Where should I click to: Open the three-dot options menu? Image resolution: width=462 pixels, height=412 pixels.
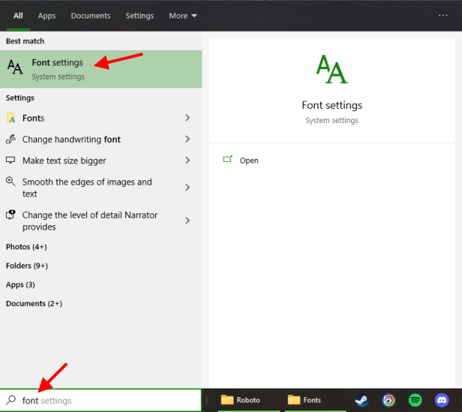(x=443, y=15)
